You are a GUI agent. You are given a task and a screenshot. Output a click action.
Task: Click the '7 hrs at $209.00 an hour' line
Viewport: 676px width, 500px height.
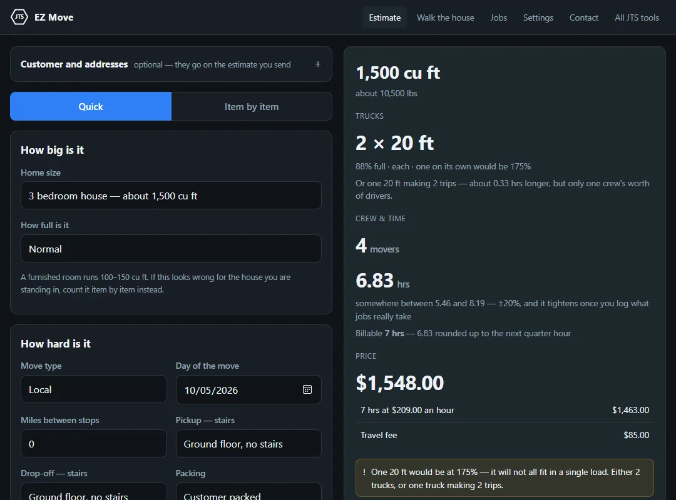pyautogui.click(x=407, y=410)
